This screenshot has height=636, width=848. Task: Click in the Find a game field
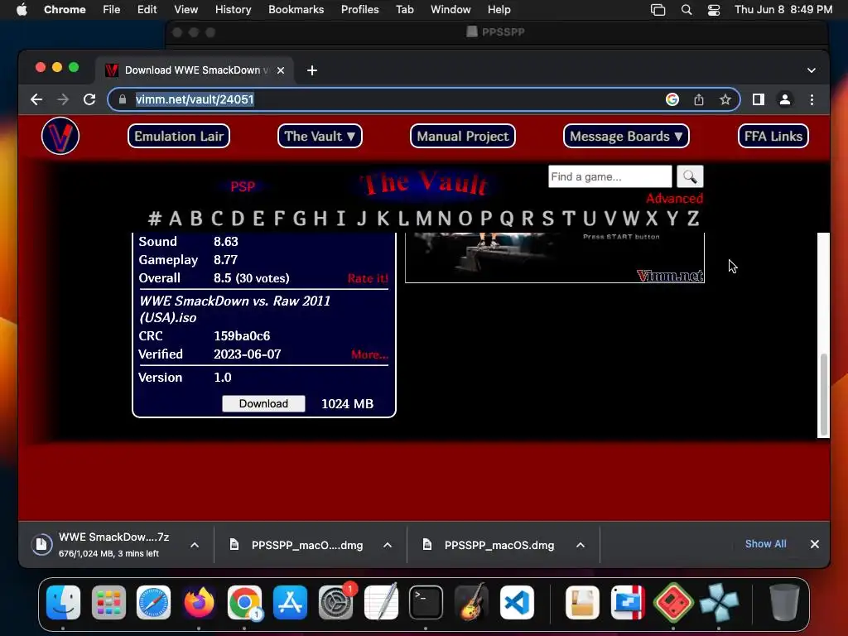[x=609, y=176]
